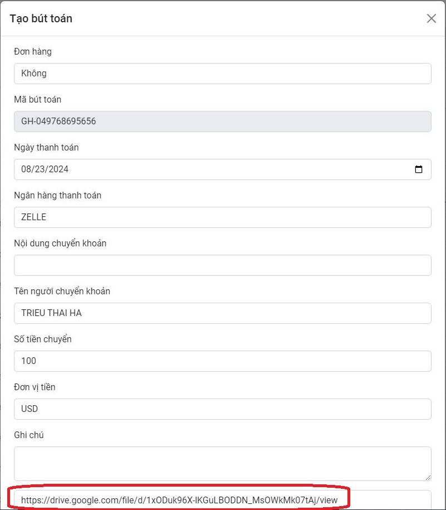
Task: Click the Đơn vị tiền field showing USD
Action: [x=223, y=409]
